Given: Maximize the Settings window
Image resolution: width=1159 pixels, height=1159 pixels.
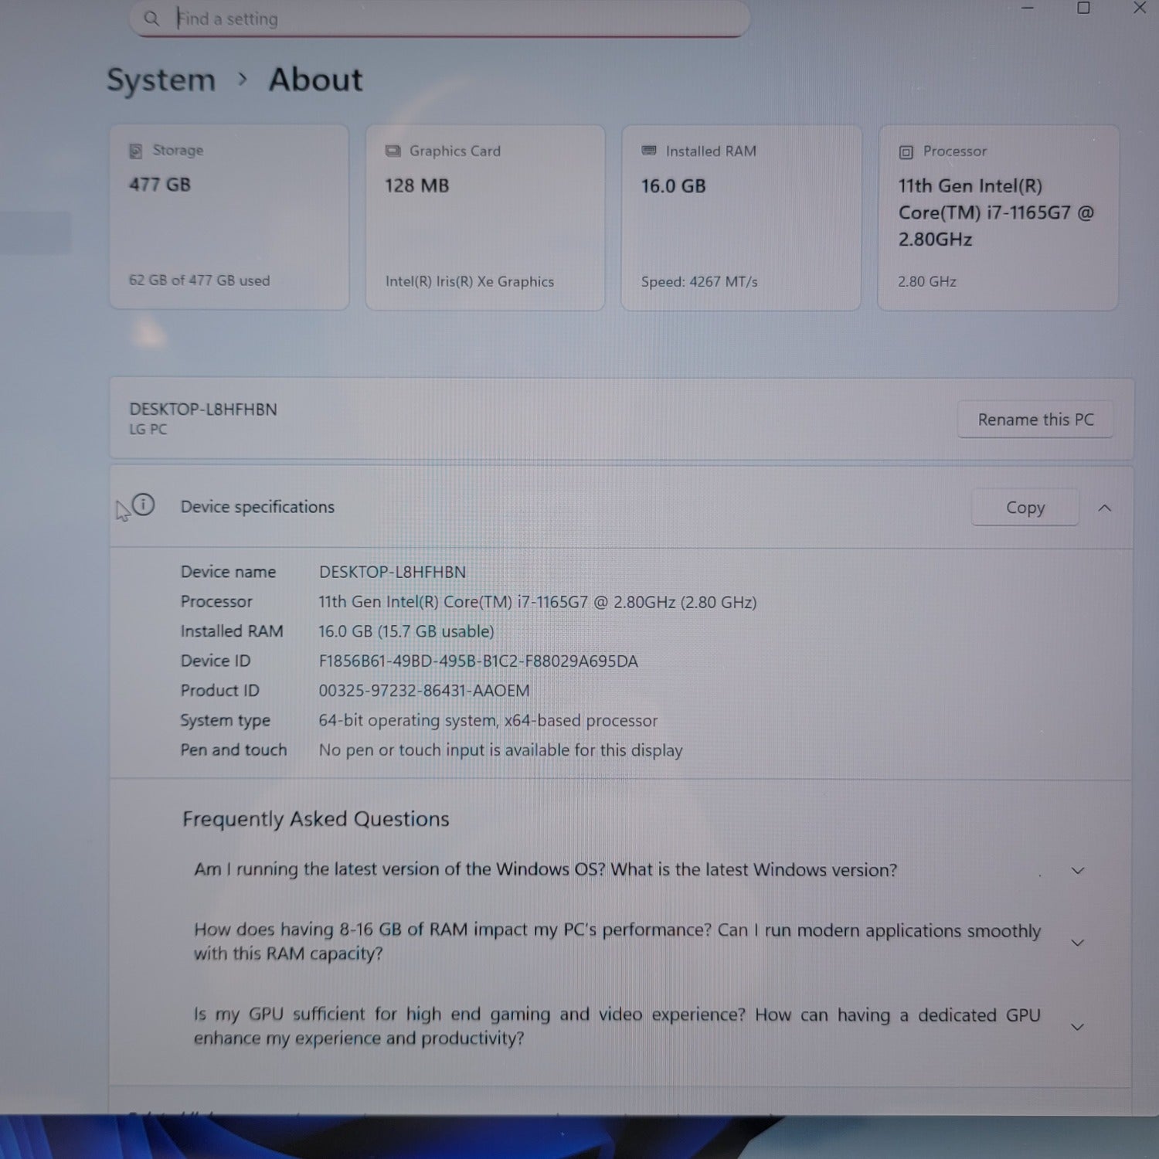Looking at the screenshot, I should coord(1083,8).
